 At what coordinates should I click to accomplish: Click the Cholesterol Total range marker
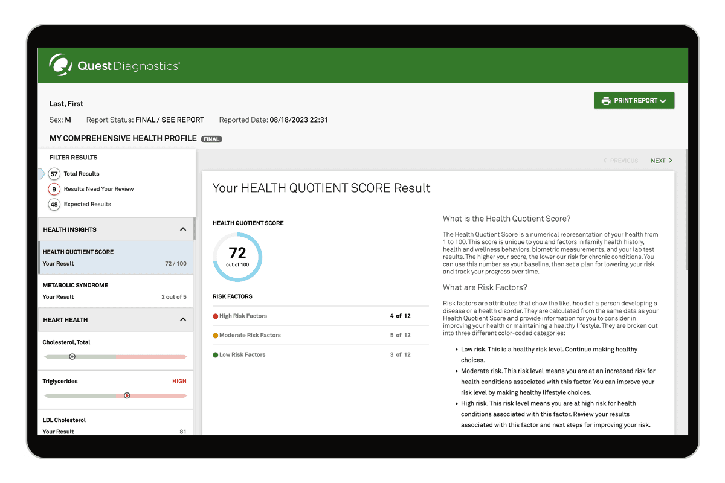point(72,356)
